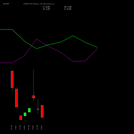Screen dimensions: 134x134
Task: Select the 18 Mar small red candlestick
Action: click(21, 118)
